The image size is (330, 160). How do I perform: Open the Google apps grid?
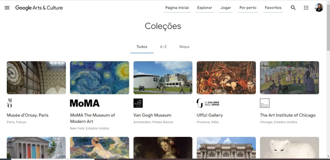[306, 8]
